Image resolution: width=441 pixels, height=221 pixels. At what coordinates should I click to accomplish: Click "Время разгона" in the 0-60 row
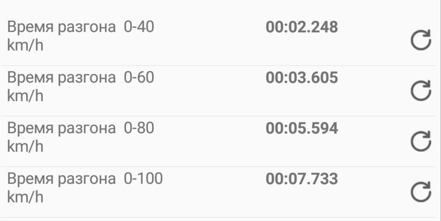[61, 79]
